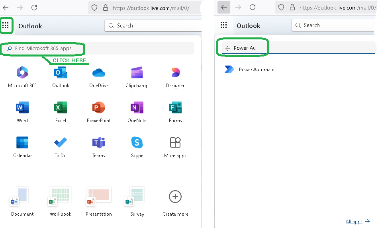Launch the Teams app
Screen dimensions: 380x228
(x=99, y=147)
